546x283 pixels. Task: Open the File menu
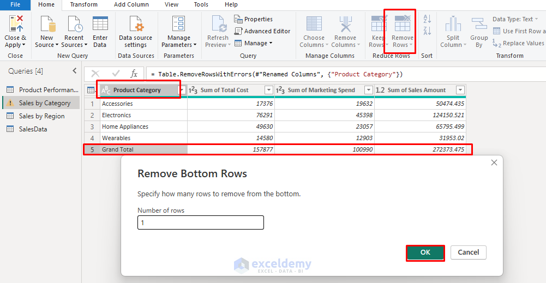click(x=15, y=4)
